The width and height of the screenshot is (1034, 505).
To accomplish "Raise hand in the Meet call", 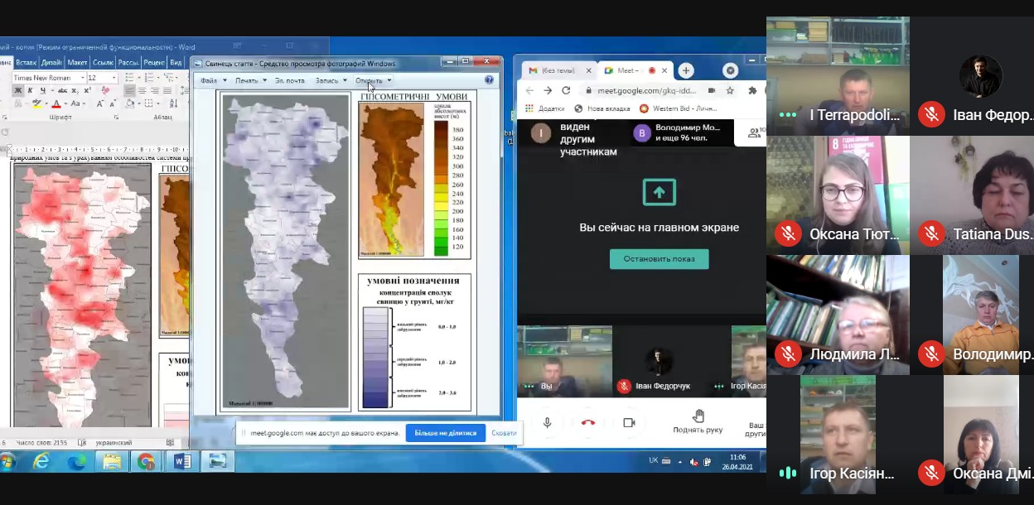I will click(x=698, y=421).
